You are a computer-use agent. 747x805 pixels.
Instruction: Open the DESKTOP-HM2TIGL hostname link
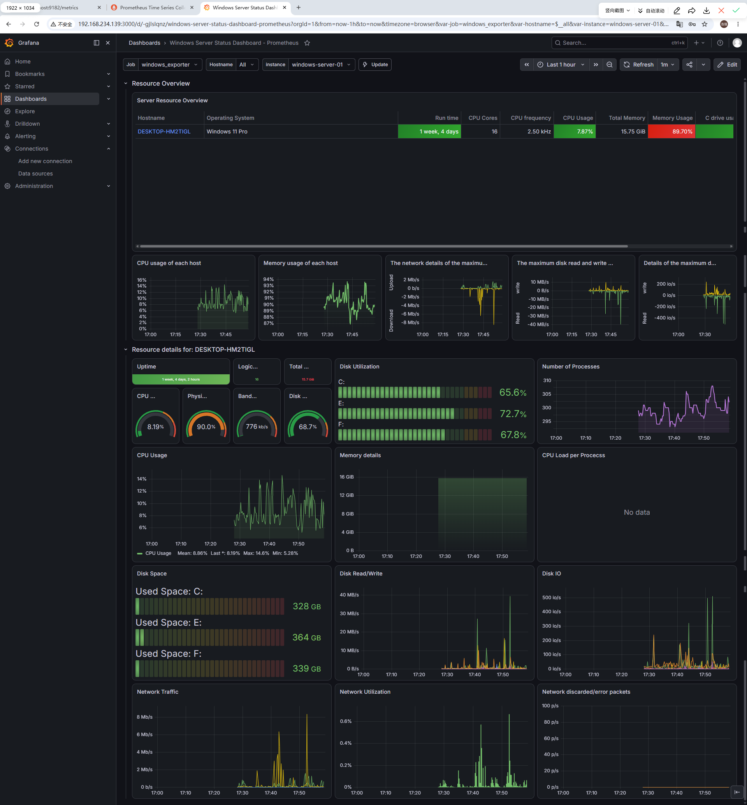(164, 132)
